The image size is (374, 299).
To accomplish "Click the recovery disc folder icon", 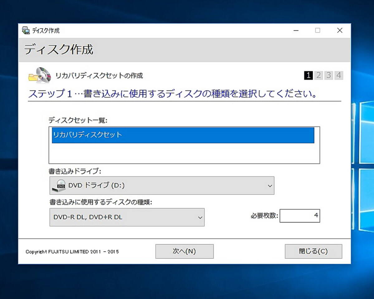I will 39,75.
